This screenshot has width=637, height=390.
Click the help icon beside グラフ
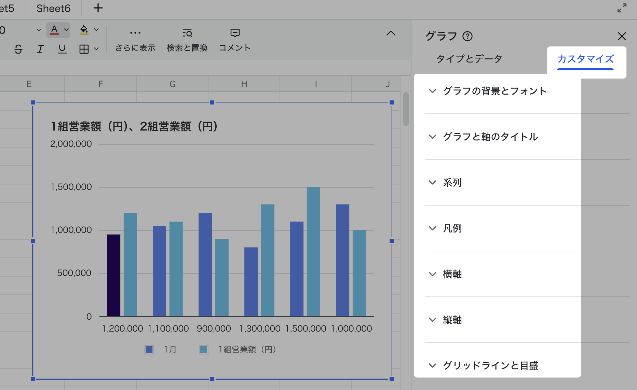[x=467, y=36]
